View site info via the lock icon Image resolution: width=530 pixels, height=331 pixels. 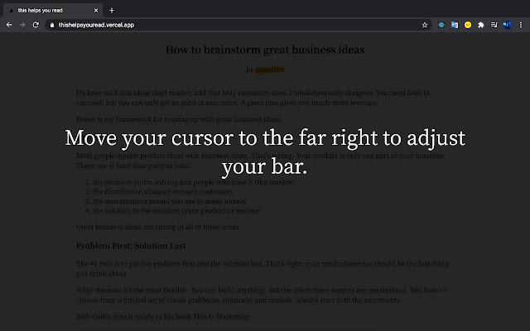point(52,25)
